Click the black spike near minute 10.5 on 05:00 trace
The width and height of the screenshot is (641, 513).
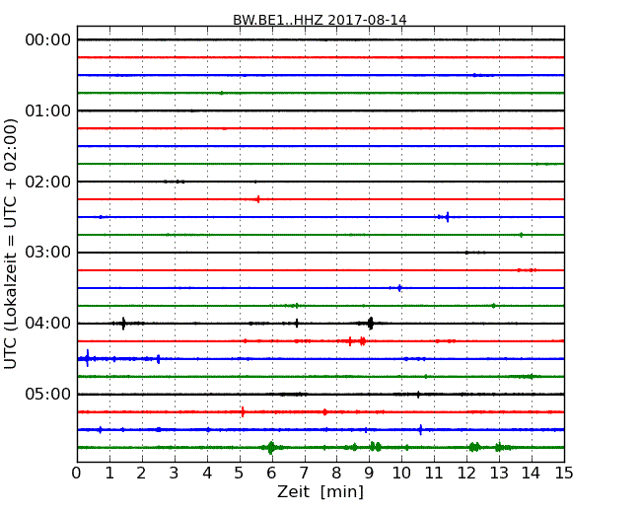click(418, 395)
